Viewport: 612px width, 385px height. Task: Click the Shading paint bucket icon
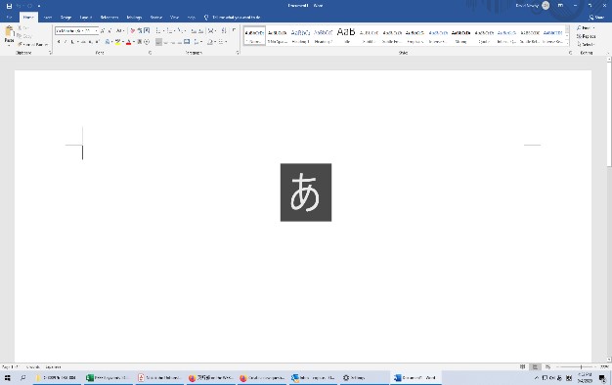pyautogui.click(x=211, y=42)
